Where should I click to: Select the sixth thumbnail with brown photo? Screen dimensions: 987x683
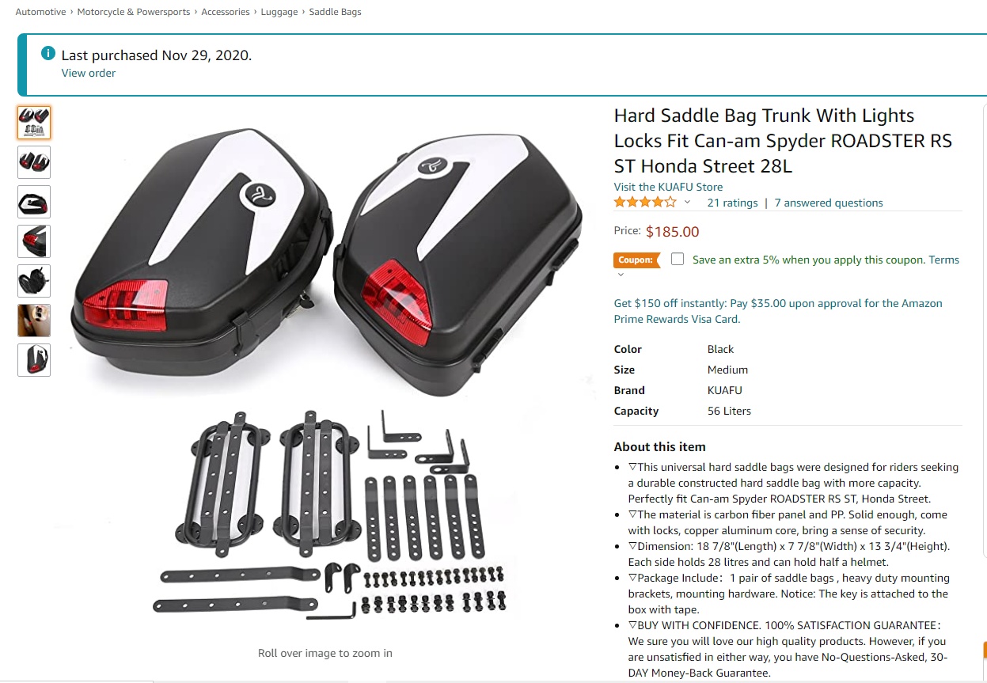pos(34,321)
